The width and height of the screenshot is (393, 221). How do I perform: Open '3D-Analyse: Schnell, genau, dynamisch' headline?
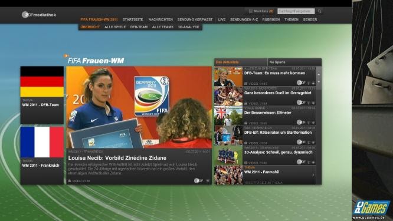pyautogui.click(x=278, y=152)
